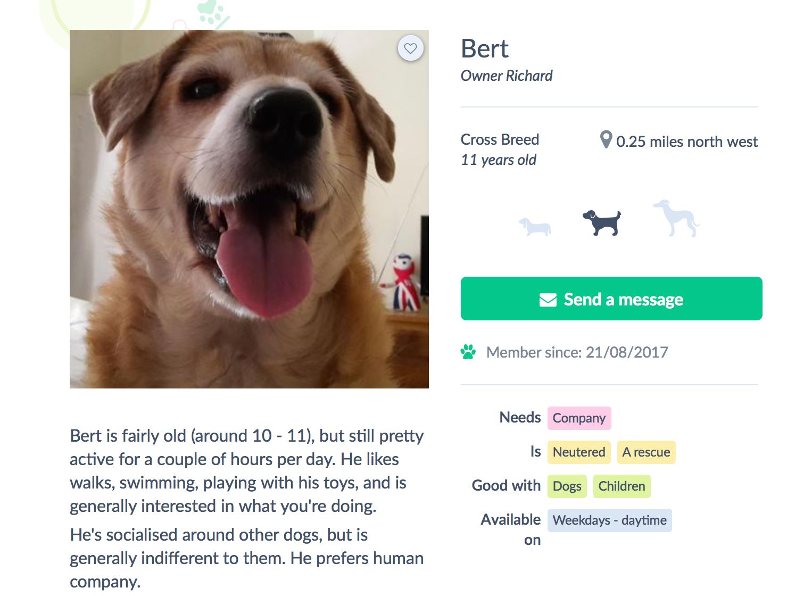Open Bert's large profile photo

point(249,209)
